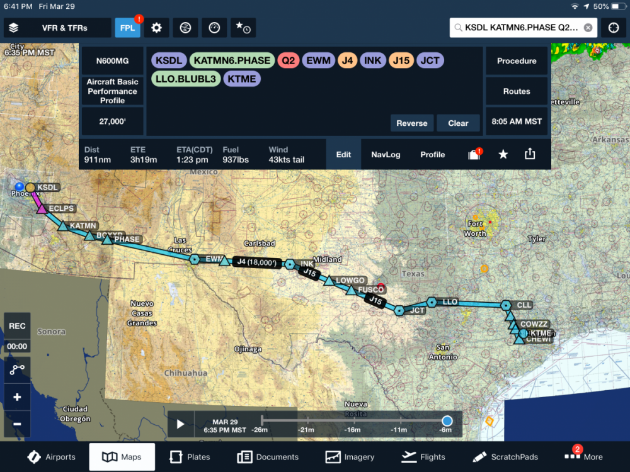This screenshot has width=630, height=472.
Task: Switch to the Edit tab
Action: 343,155
